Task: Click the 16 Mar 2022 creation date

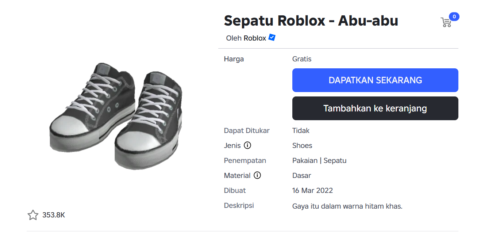Action: [x=313, y=190]
